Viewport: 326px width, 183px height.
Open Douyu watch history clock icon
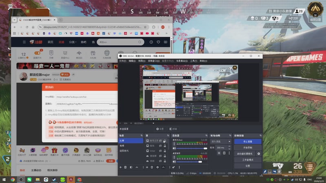coord(151,42)
